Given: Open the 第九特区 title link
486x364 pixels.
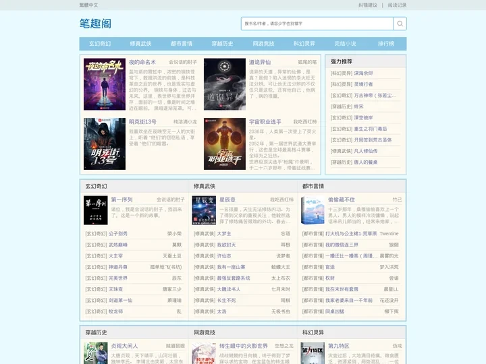Looking at the screenshot, I should click(339, 346).
